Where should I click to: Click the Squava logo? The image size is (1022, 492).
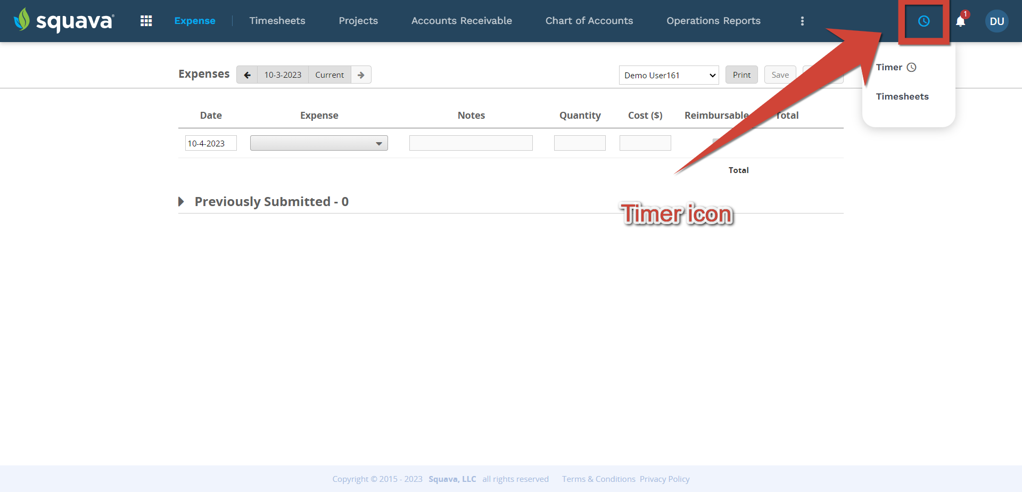coord(63,21)
